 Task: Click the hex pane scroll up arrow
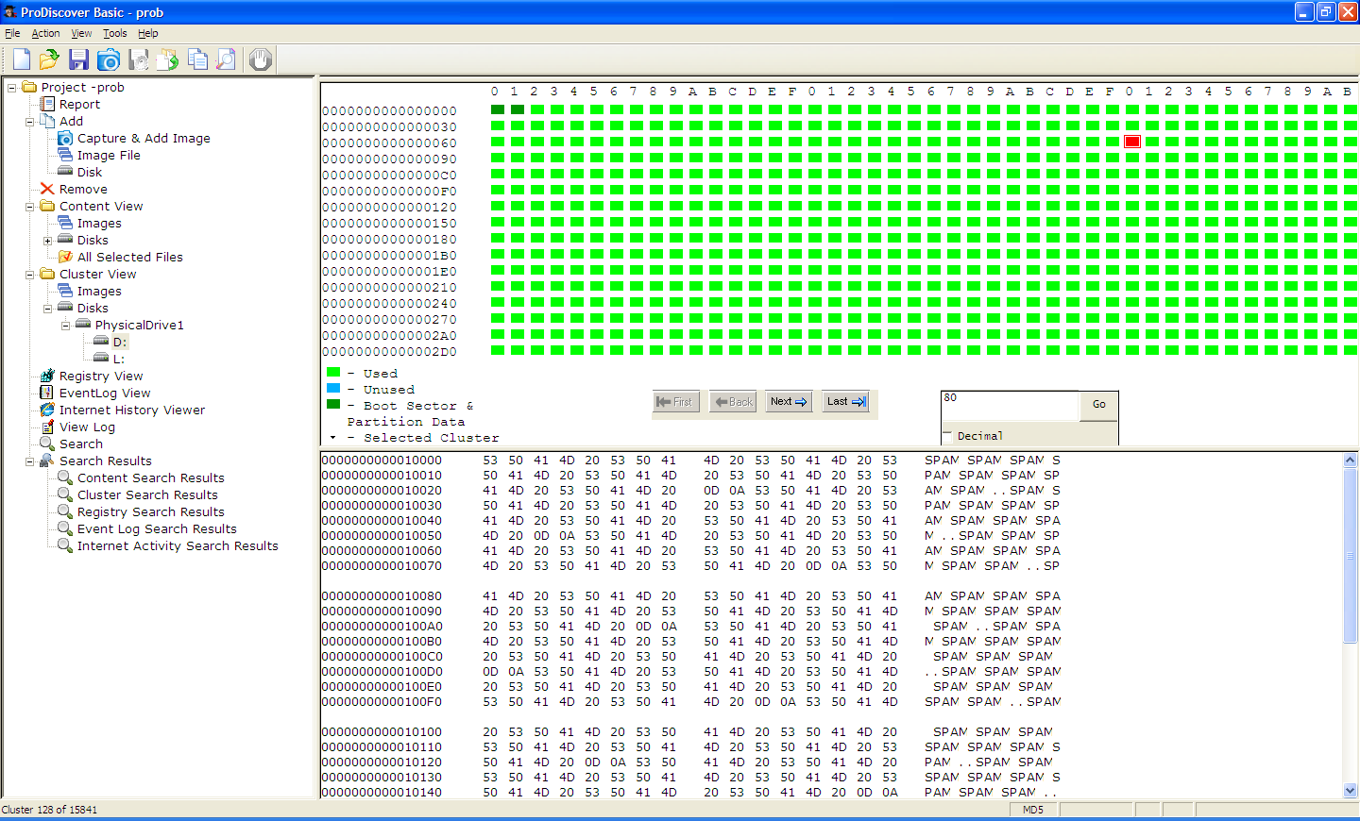click(x=1350, y=461)
